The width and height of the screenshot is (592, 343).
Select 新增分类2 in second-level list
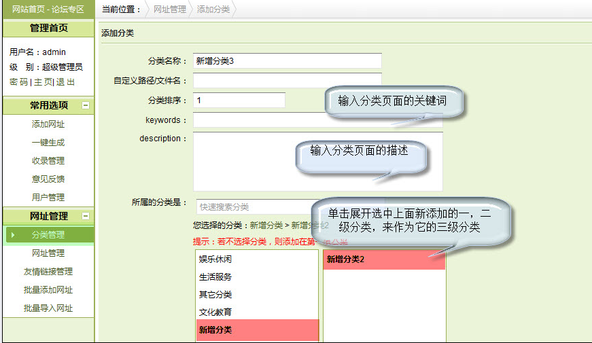384,259
